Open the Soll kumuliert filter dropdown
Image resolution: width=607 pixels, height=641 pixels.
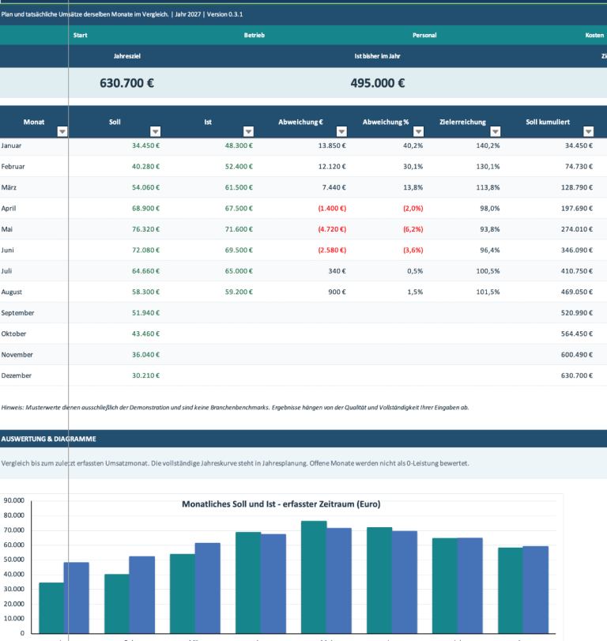tap(589, 131)
